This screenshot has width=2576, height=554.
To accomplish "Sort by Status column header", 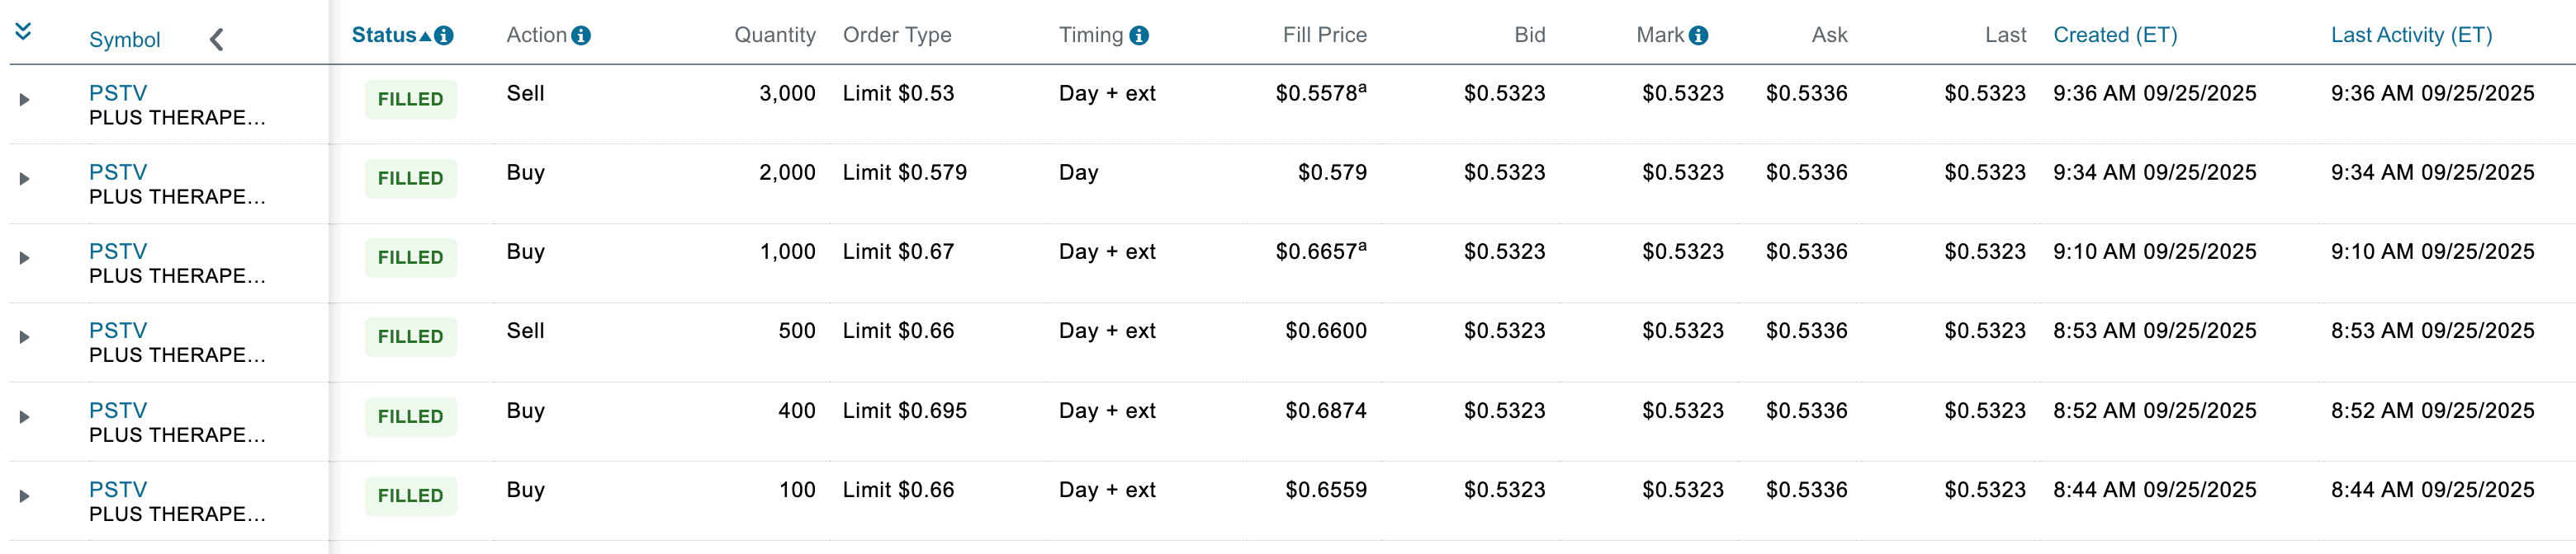I will click(384, 35).
